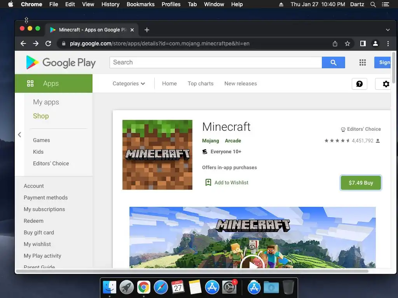
Task: Open Launchpad rocket in the Dock
Action: pos(127,288)
